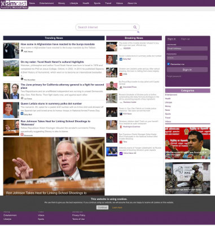Select Health under Categories
215x226 pixels.
(168, 98)
